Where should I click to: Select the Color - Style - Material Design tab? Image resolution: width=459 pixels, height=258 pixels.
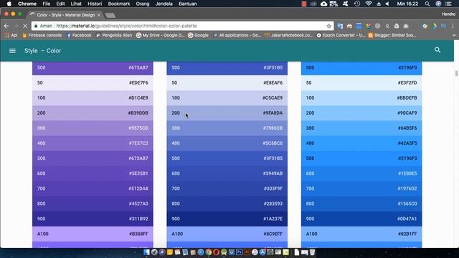65,15
